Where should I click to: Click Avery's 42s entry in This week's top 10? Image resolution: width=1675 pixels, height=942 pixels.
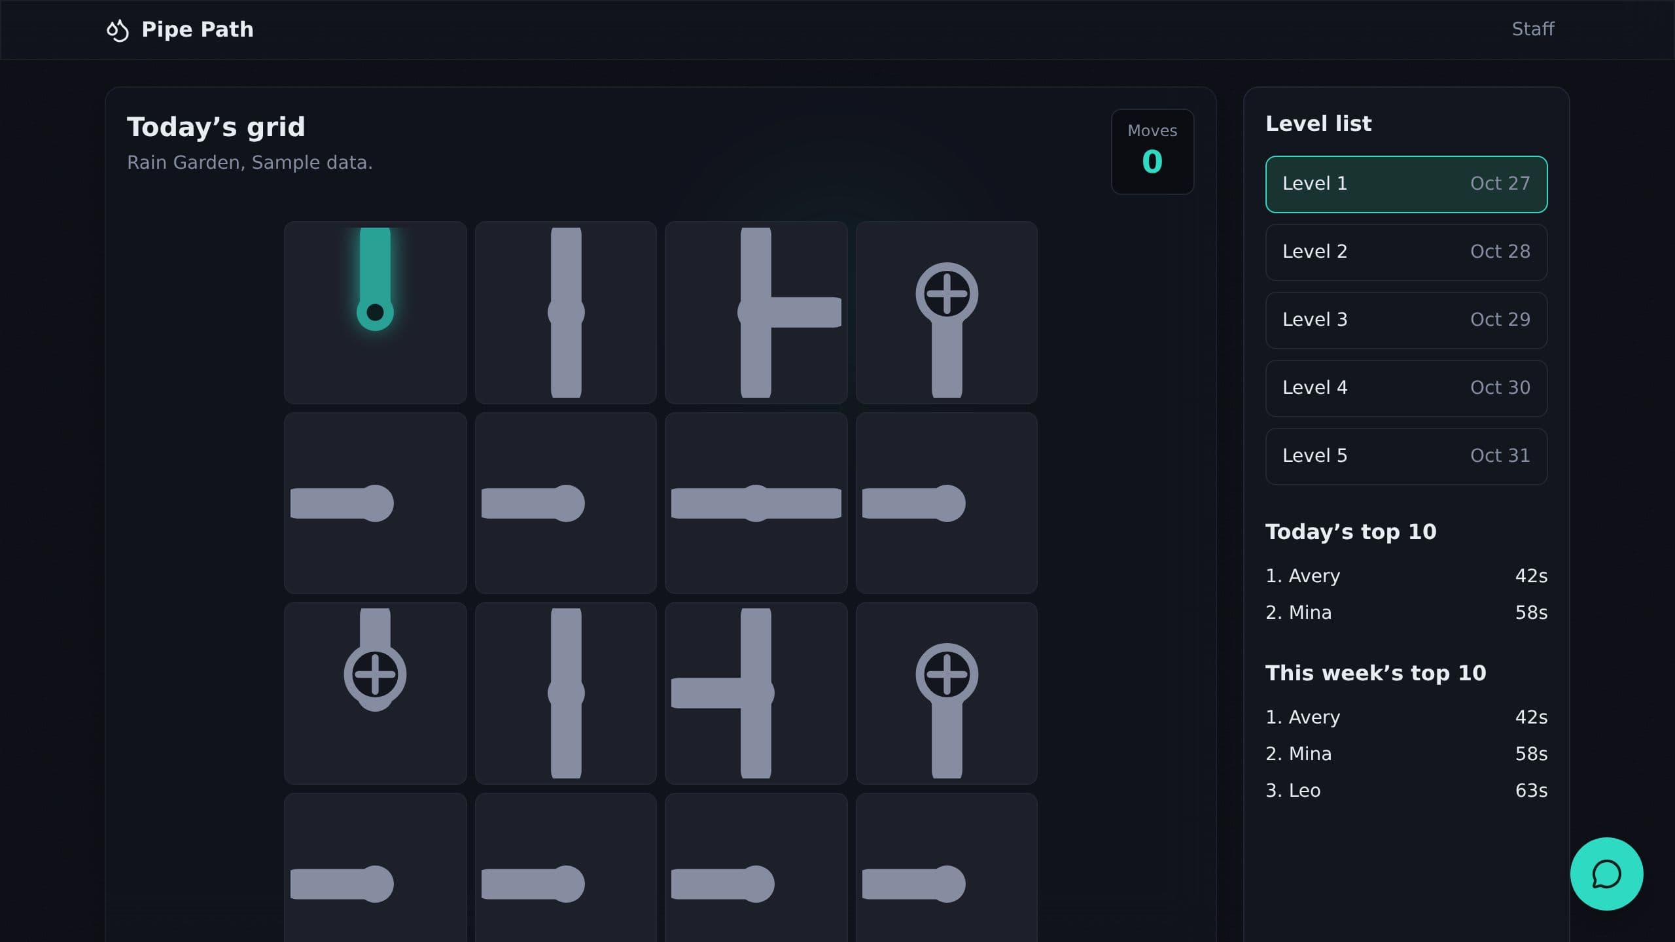[1406, 717]
